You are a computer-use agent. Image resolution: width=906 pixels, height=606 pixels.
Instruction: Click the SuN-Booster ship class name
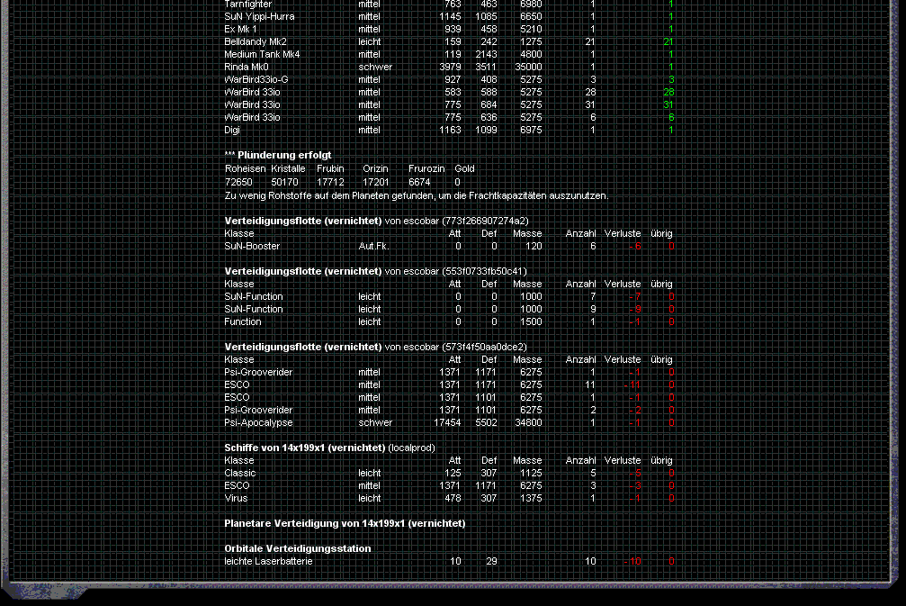click(252, 246)
